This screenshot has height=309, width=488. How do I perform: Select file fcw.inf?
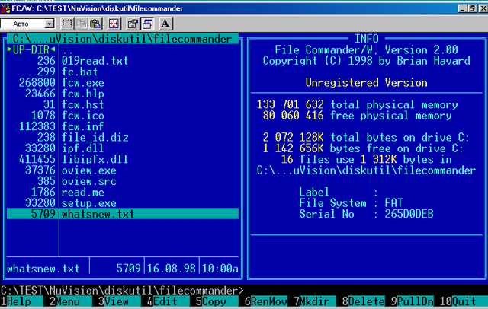[x=83, y=126]
